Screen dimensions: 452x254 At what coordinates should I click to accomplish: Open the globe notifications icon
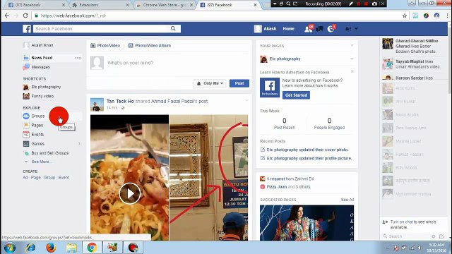pos(331,28)
